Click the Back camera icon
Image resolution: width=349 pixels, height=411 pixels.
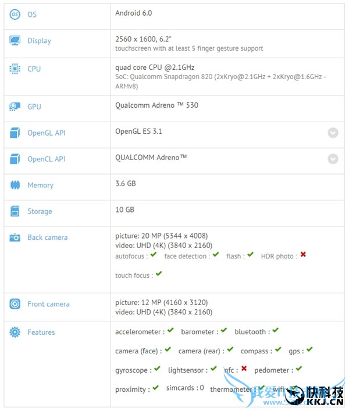15,238
